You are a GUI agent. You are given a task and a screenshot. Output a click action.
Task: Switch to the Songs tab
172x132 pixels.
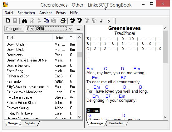pyautogui.click(x=12, y=123)
